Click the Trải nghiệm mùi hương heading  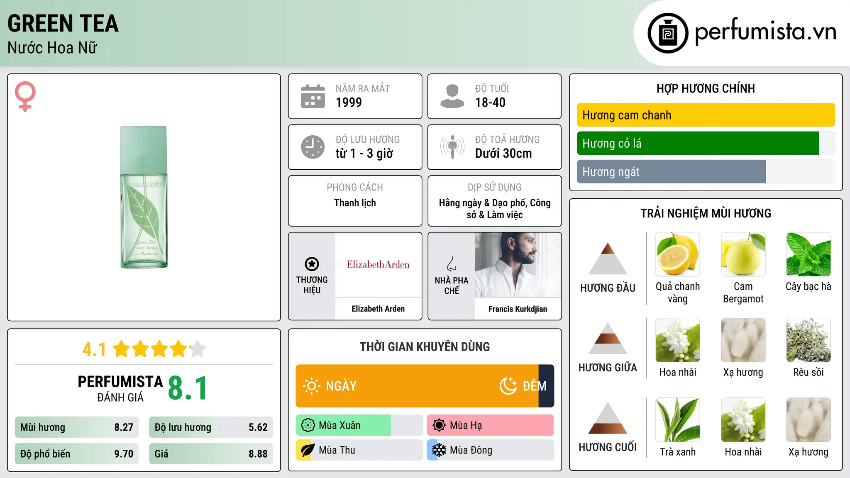[x=706, y=213]
